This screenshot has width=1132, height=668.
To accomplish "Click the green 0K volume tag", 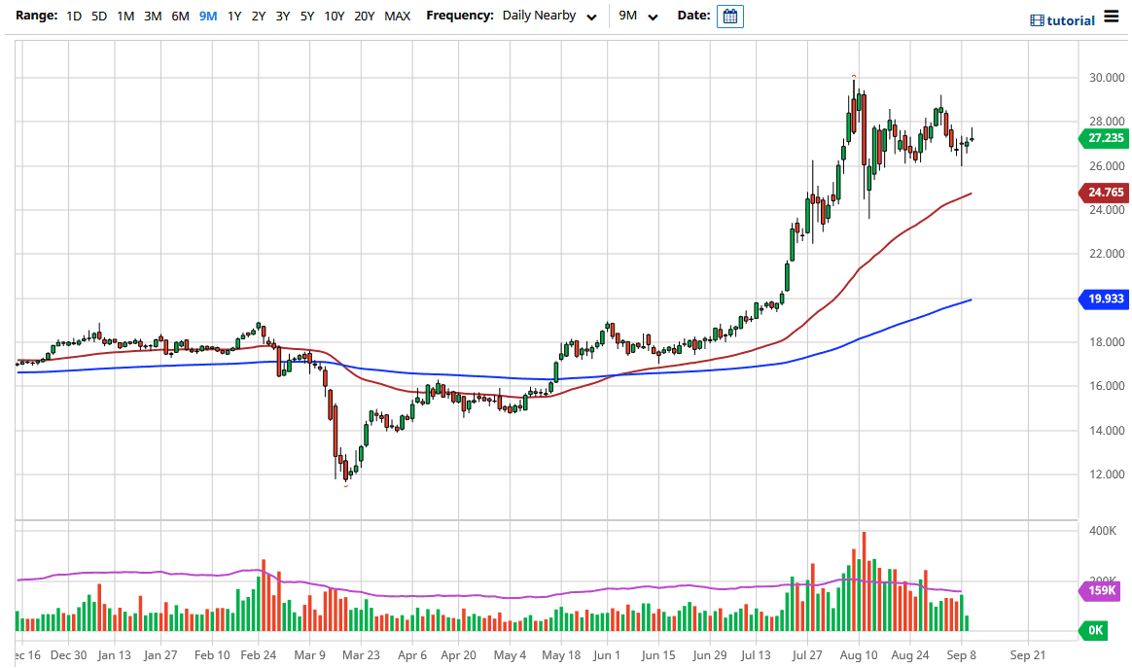I will point(1096,630).
